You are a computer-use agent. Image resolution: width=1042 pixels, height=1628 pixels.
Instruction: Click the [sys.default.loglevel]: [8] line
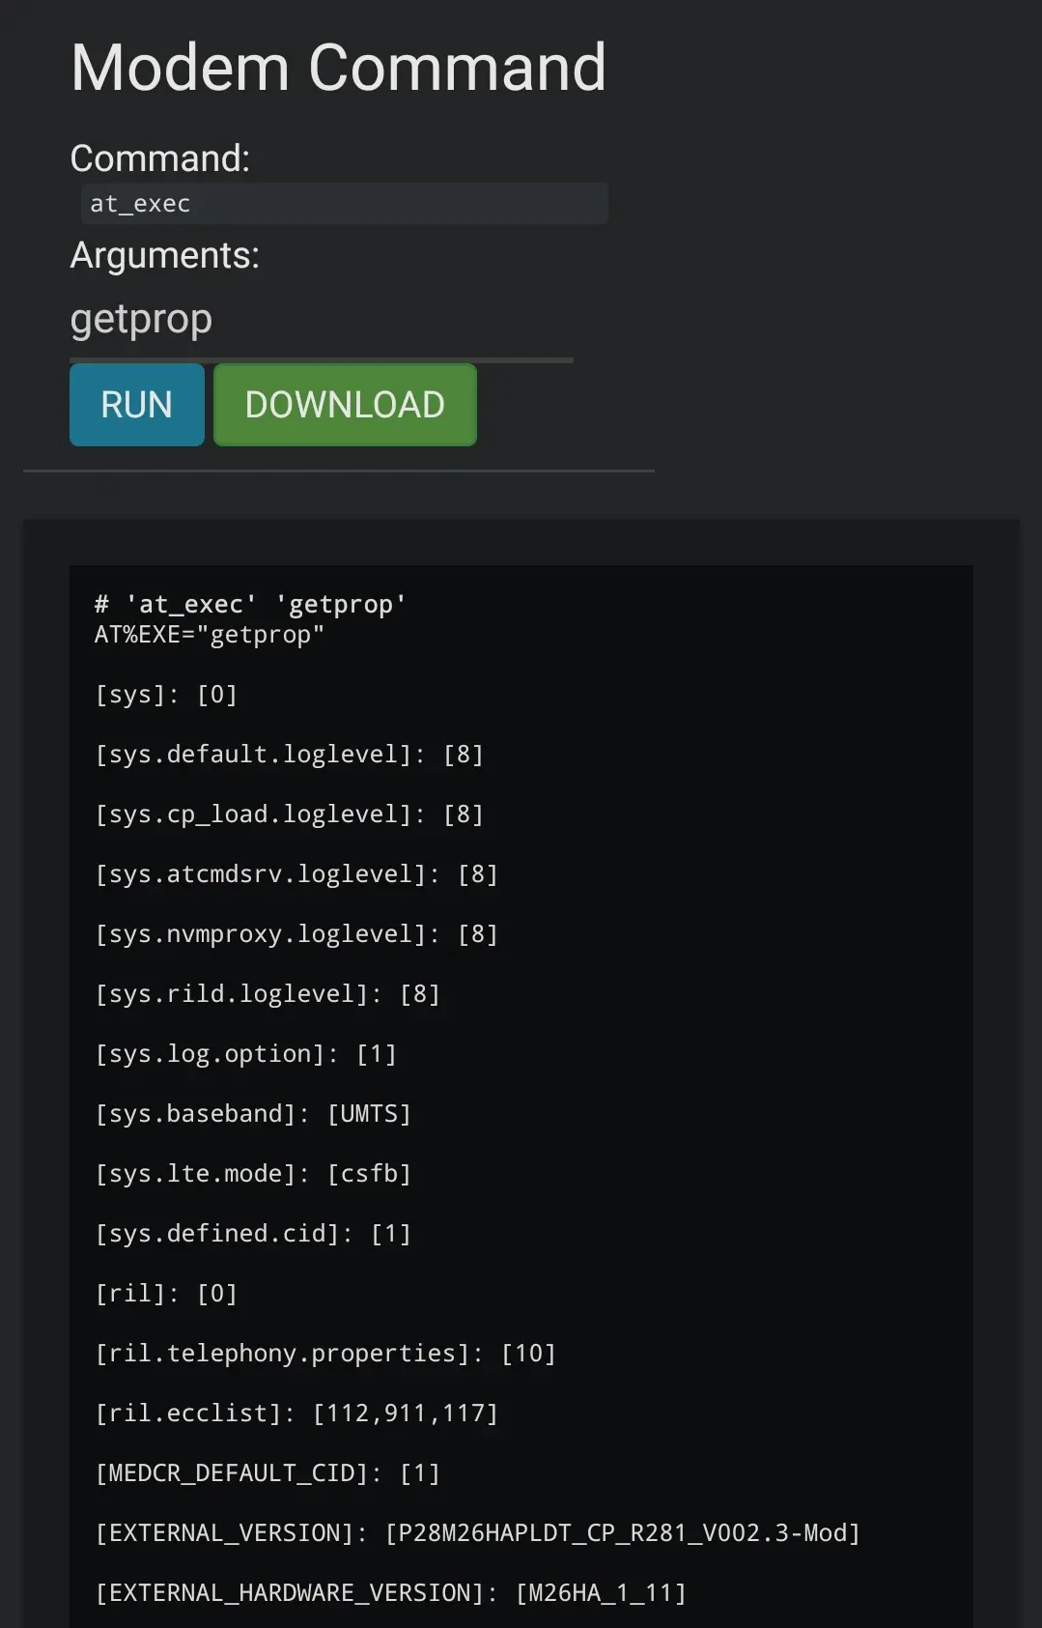click(x=290, y=755)
